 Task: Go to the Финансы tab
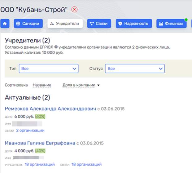click(x=172, y=24)
